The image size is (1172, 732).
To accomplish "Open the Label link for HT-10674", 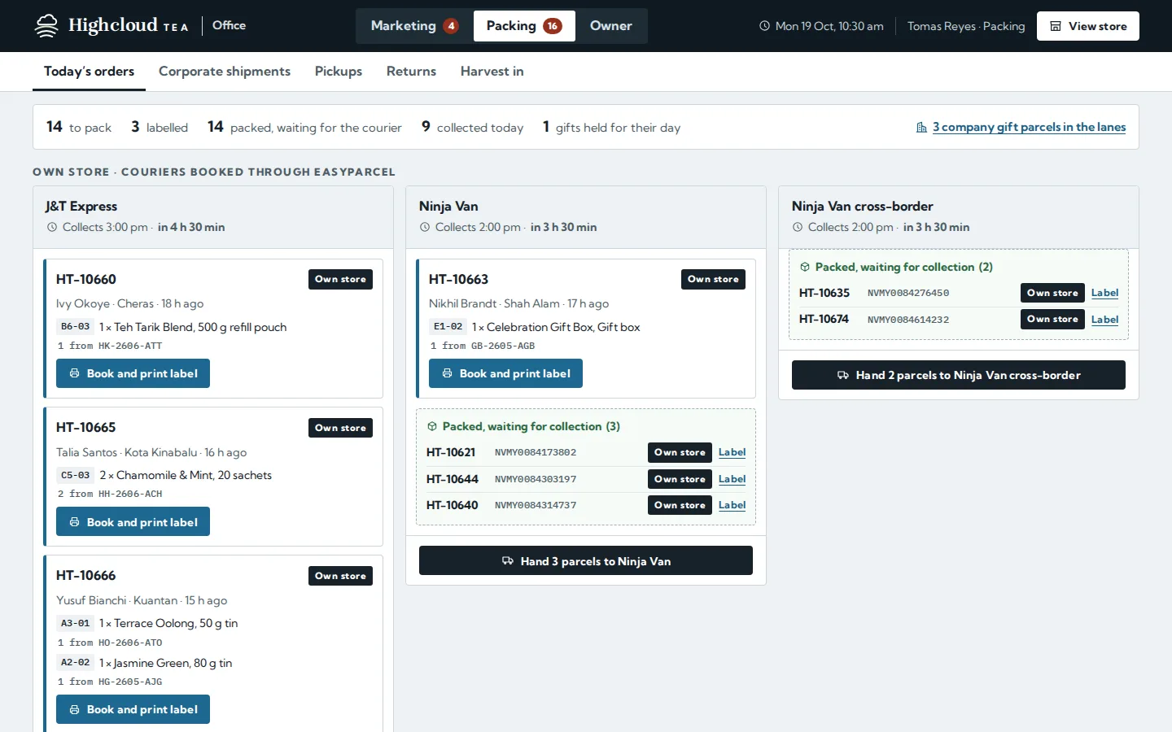I will pyautogui.click(x=1105, y=320).
